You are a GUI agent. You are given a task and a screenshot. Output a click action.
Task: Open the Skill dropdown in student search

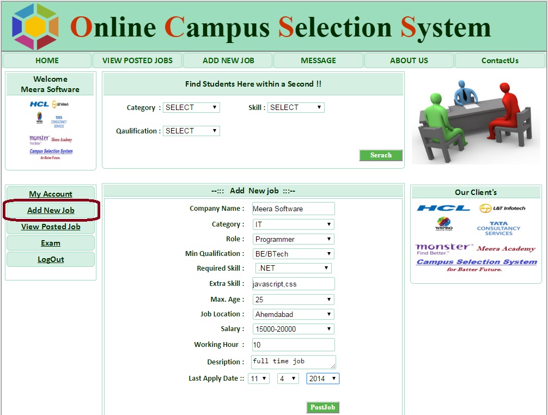(296, 107)
